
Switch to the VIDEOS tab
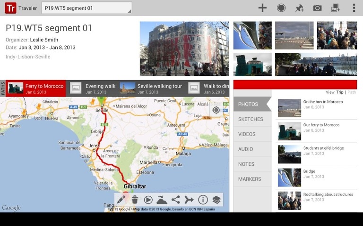click(247, 134)
